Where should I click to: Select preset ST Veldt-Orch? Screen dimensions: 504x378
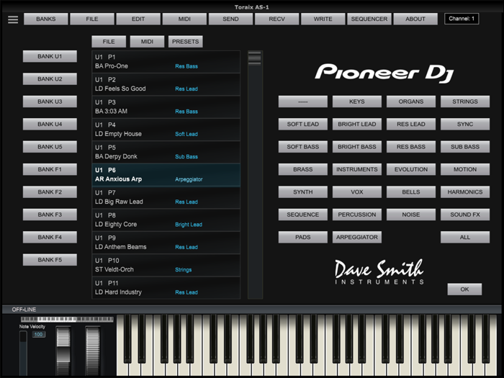pos(166,265)
